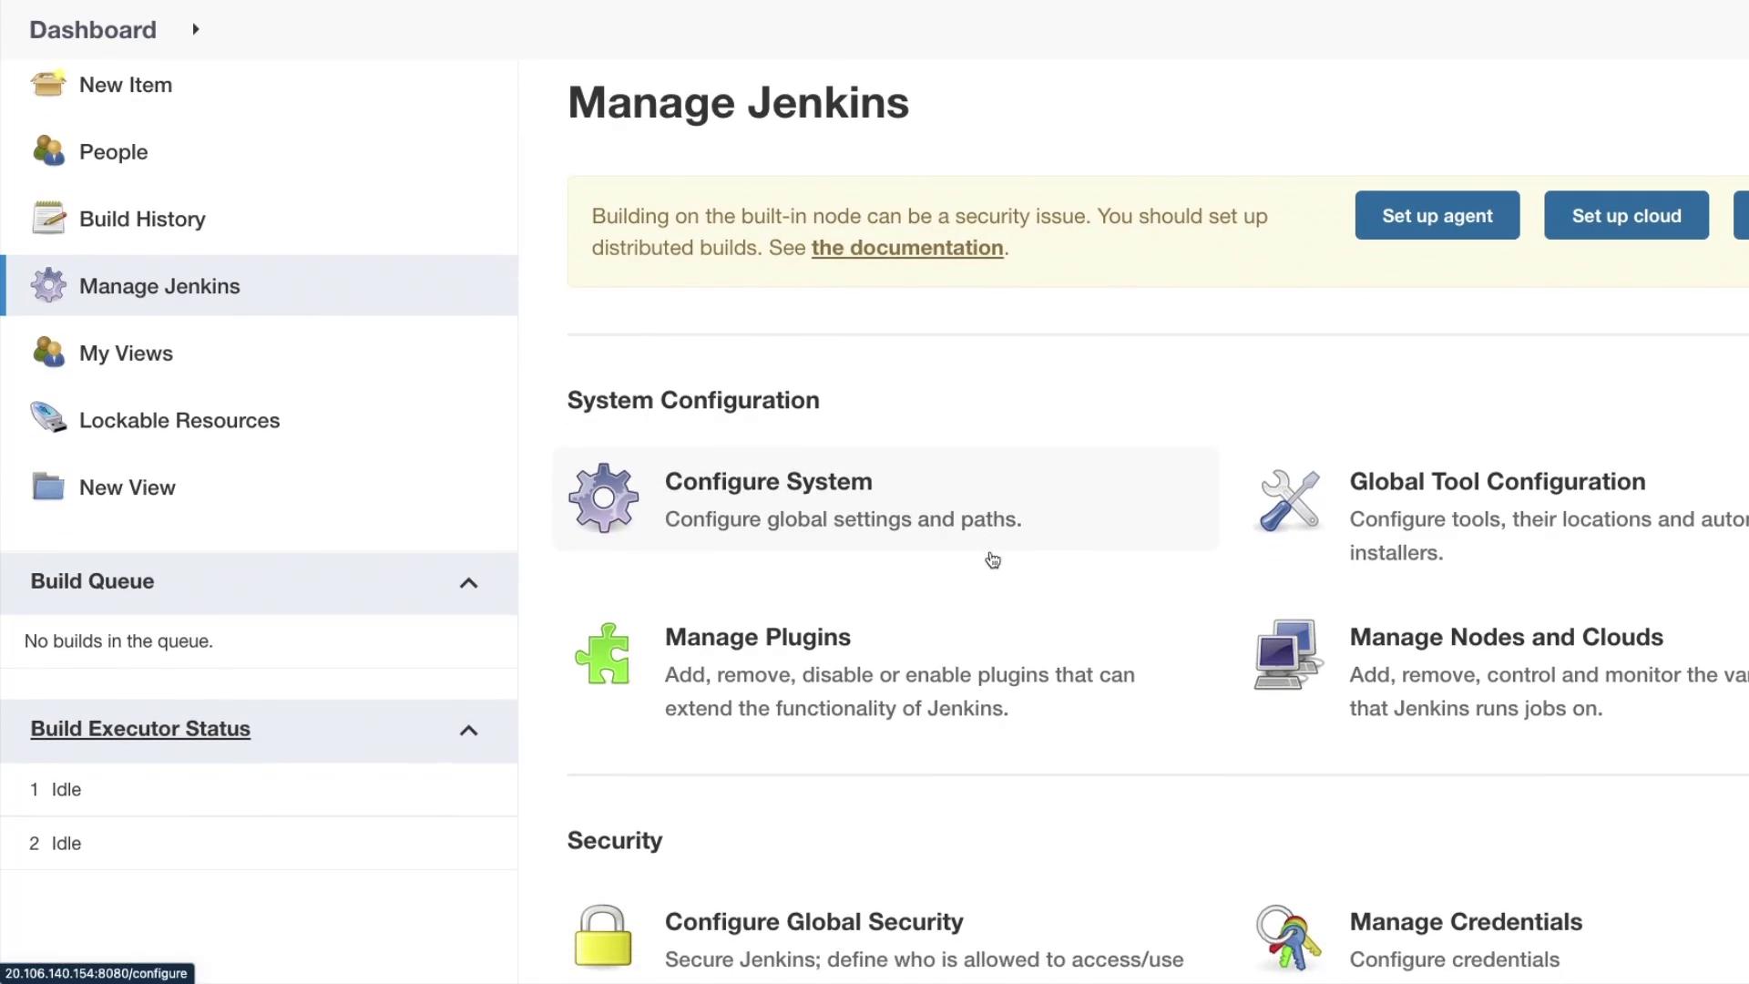
Task: Open Manage Jenkins in the sidebar
Action: [159, 286]
